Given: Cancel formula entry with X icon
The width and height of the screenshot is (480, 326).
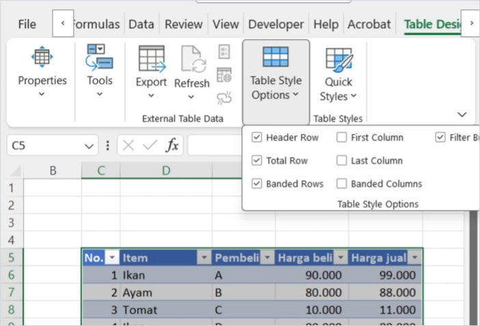Looking at the screenshot, I should click(x=128, y=145).
